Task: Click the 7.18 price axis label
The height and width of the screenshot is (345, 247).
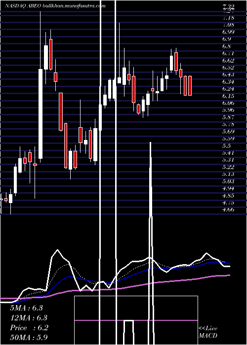Action: (x=228, y=18)
